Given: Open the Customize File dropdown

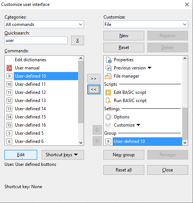Looking at the screenshot, I should tap(146, 24).
